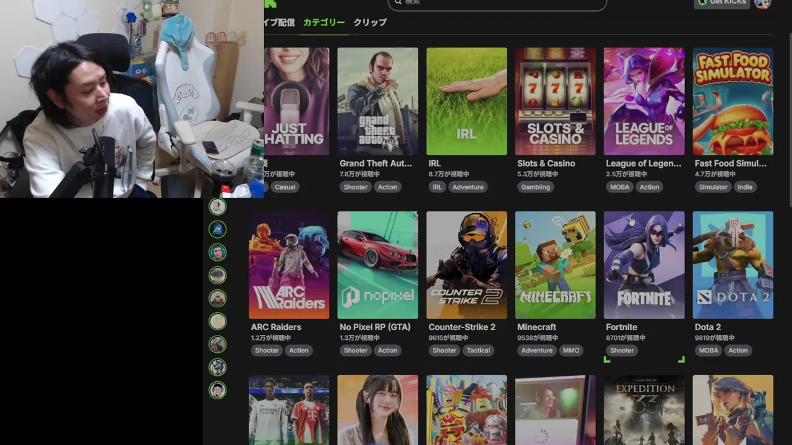Open the Slots & Casino cover thumbnail

(x=555, y=101)
